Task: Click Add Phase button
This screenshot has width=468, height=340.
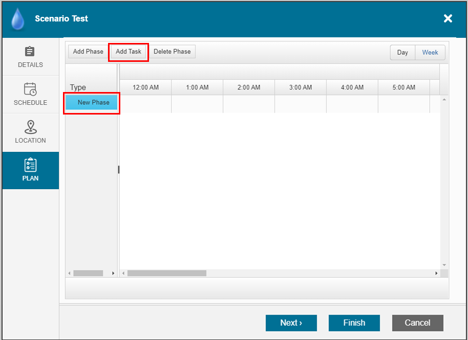Action: point(88,52)
